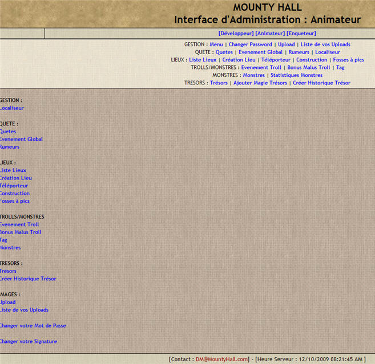Click Bonus Malus Troll in left sidebar
This screenshot has width=375, height=364.
(21, 232)
